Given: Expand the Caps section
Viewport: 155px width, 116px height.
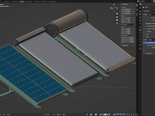Looking at the screenshot, I should pos(145,37).
